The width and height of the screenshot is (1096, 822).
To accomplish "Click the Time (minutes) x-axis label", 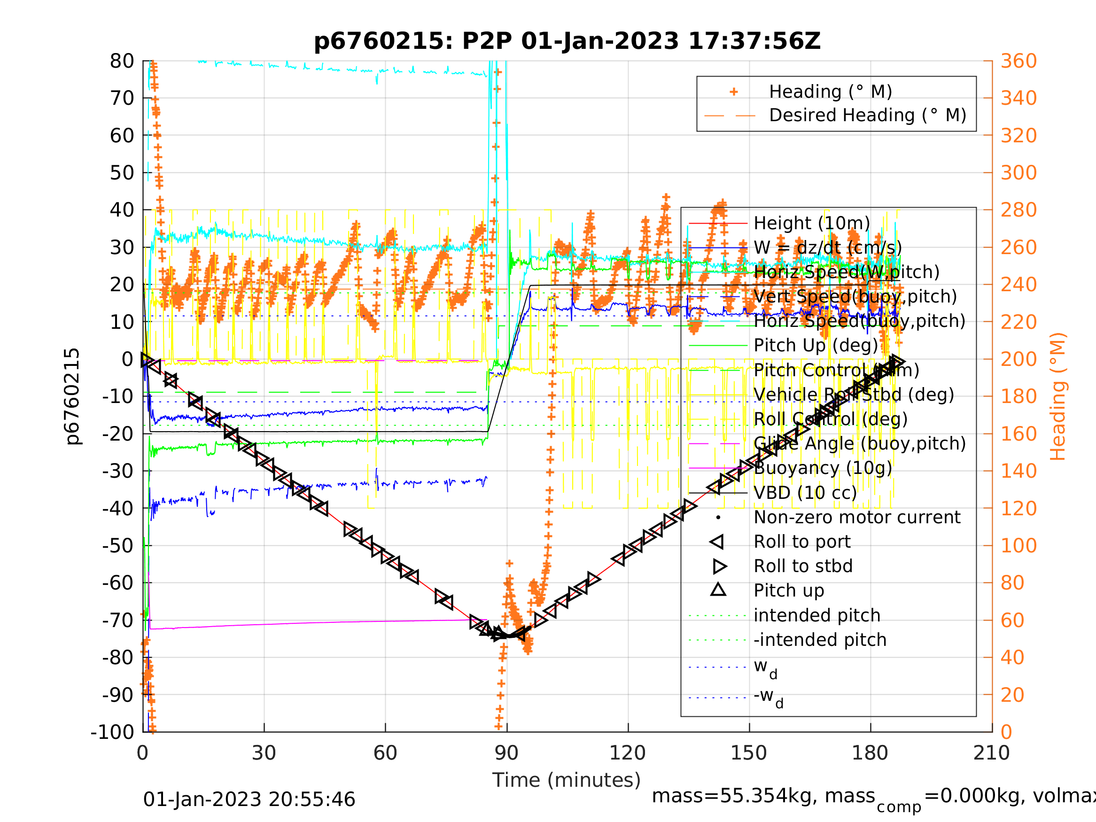I will click(x=567, y=780).
